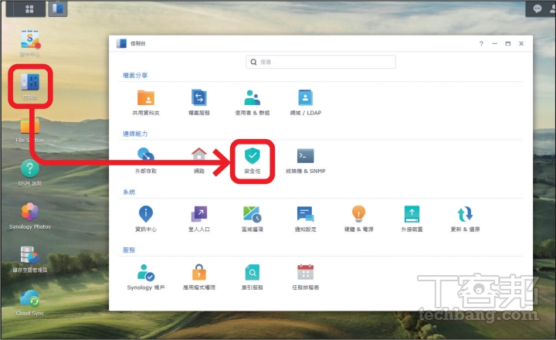Image resolution: width=556 pixels, height=340 pixels.
Task: Select the Control Panel taskbar item
Action: click(57, 8)
